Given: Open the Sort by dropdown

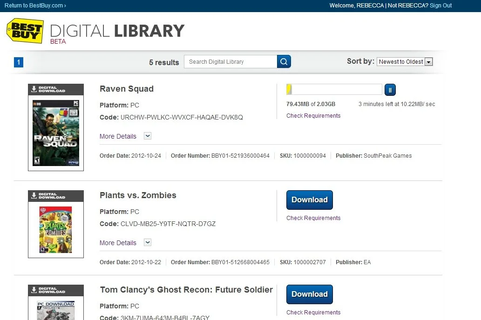Looking at the screenshot, I should pyautogui.click(x=405, y=61).
